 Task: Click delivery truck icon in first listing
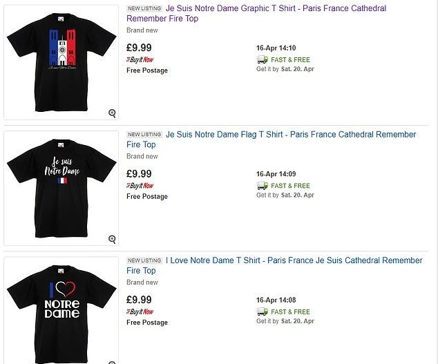coord(262,59)
